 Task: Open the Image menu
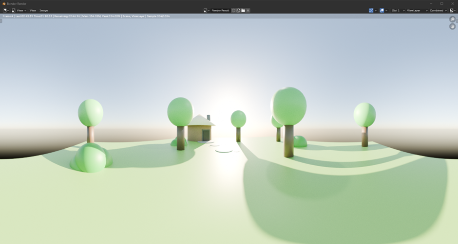(x=43, y=10)
